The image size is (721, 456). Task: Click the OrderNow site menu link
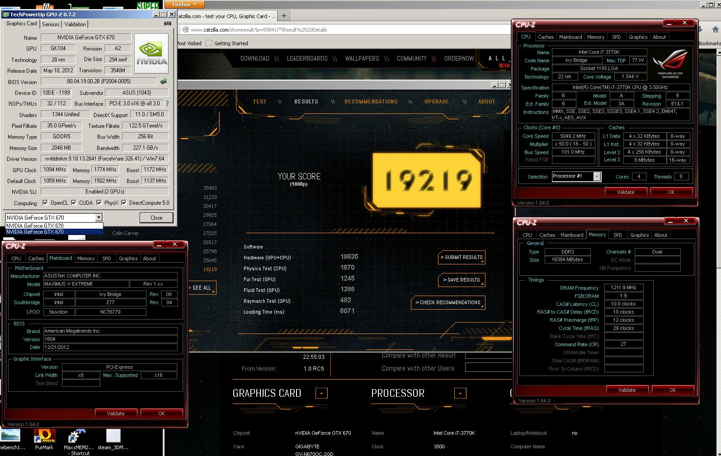click(x=459, y=58)
